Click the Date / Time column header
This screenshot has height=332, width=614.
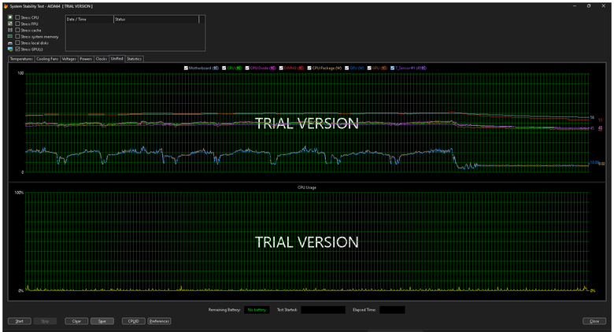tap(89, 19)
